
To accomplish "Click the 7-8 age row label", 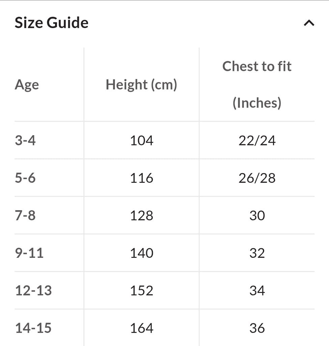I will point(25,215).
